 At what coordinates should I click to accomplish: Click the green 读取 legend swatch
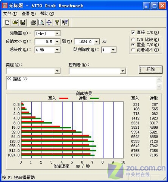[x=94, y=98]
